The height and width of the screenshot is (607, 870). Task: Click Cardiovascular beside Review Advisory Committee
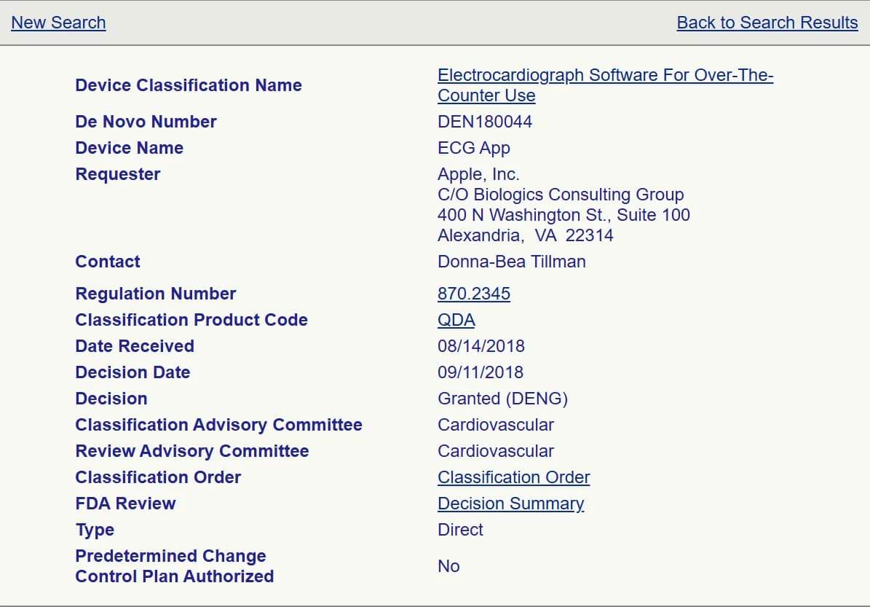click(x=496, y=451)
